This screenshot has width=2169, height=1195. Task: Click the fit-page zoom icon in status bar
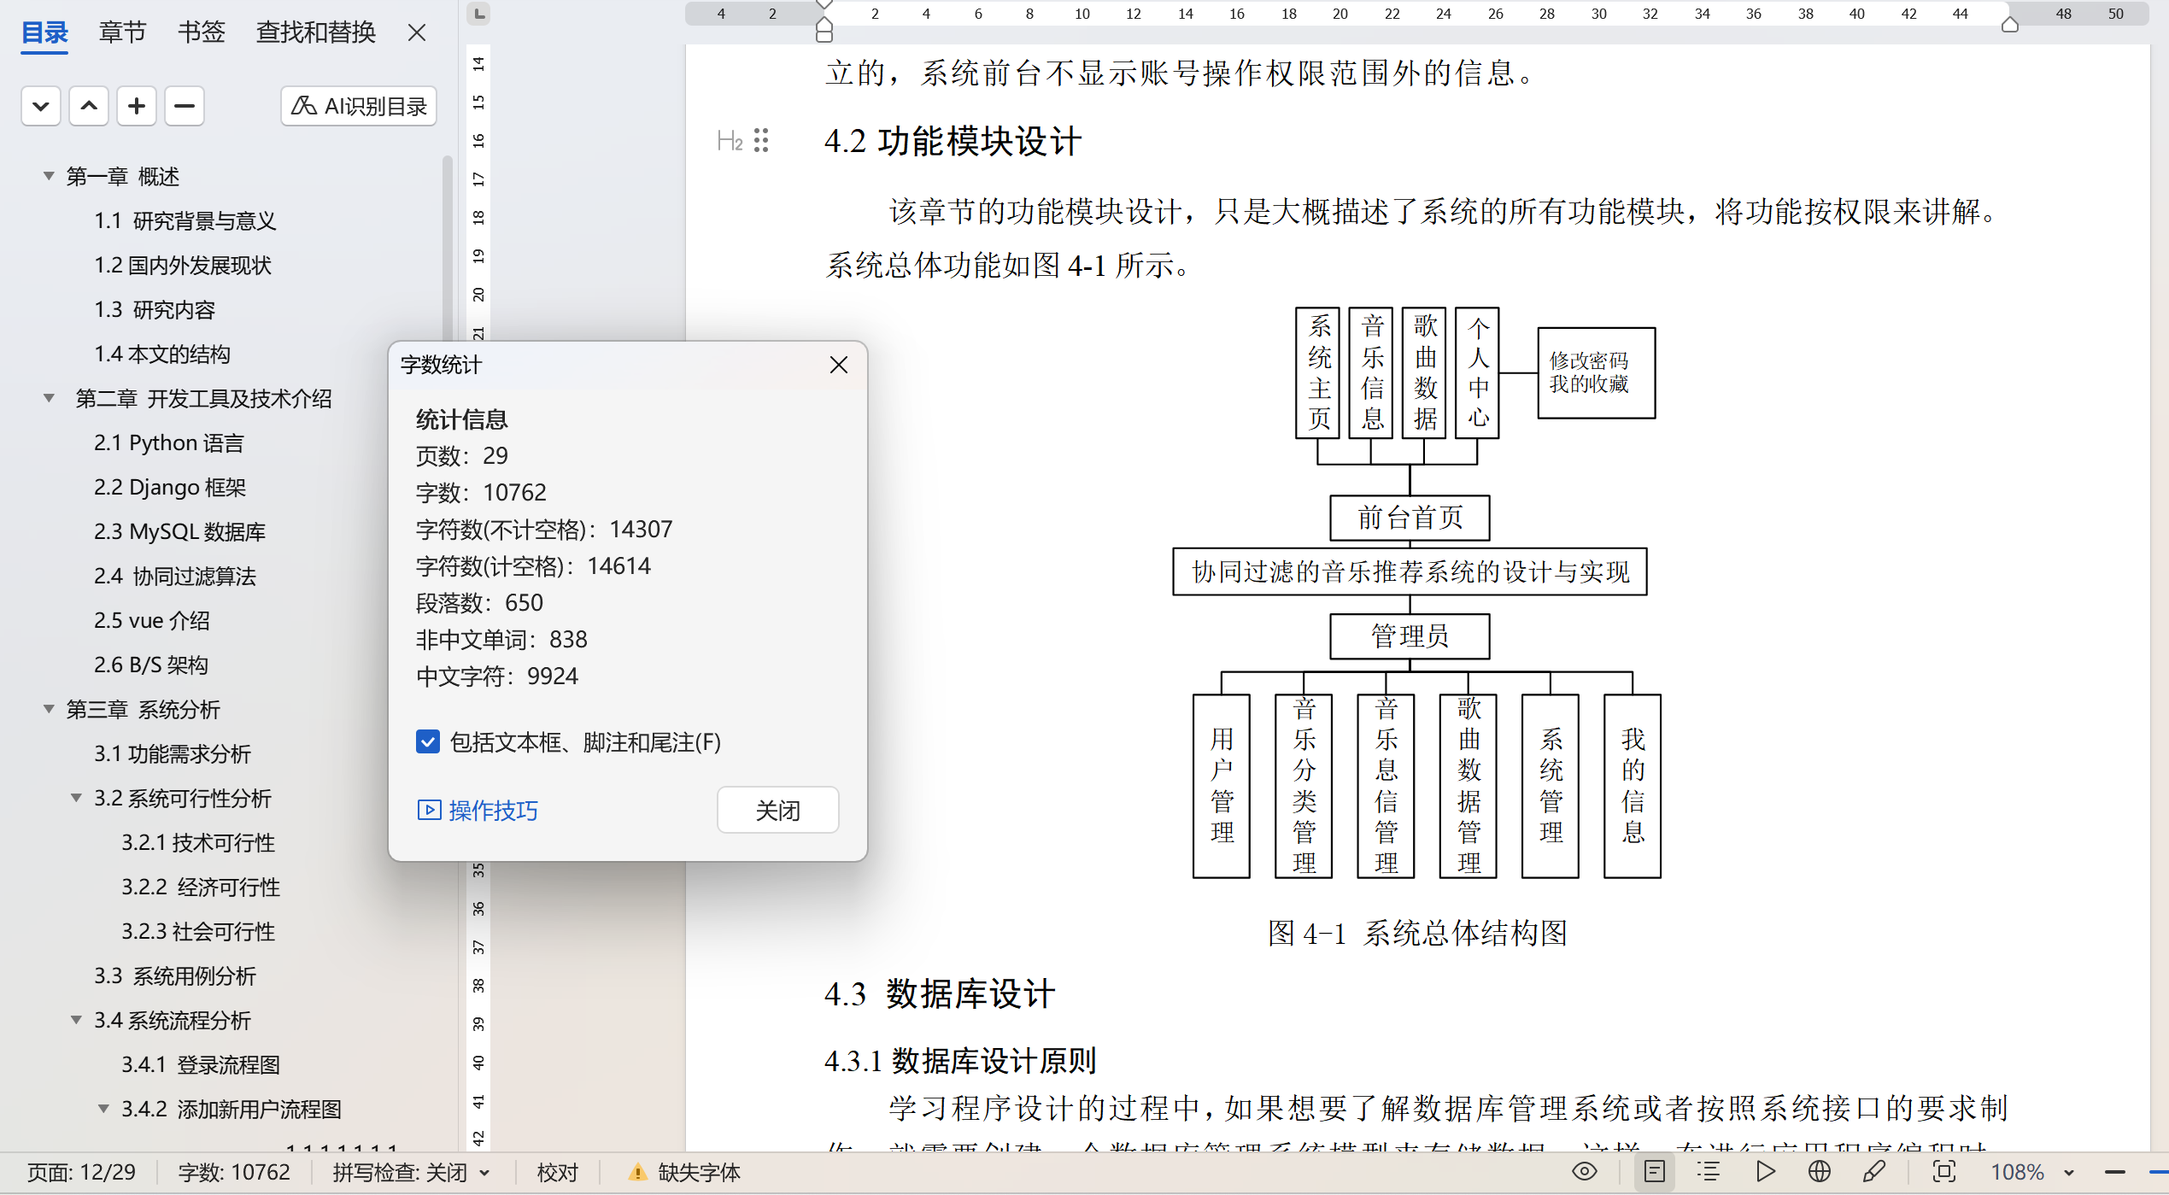1943,1171
